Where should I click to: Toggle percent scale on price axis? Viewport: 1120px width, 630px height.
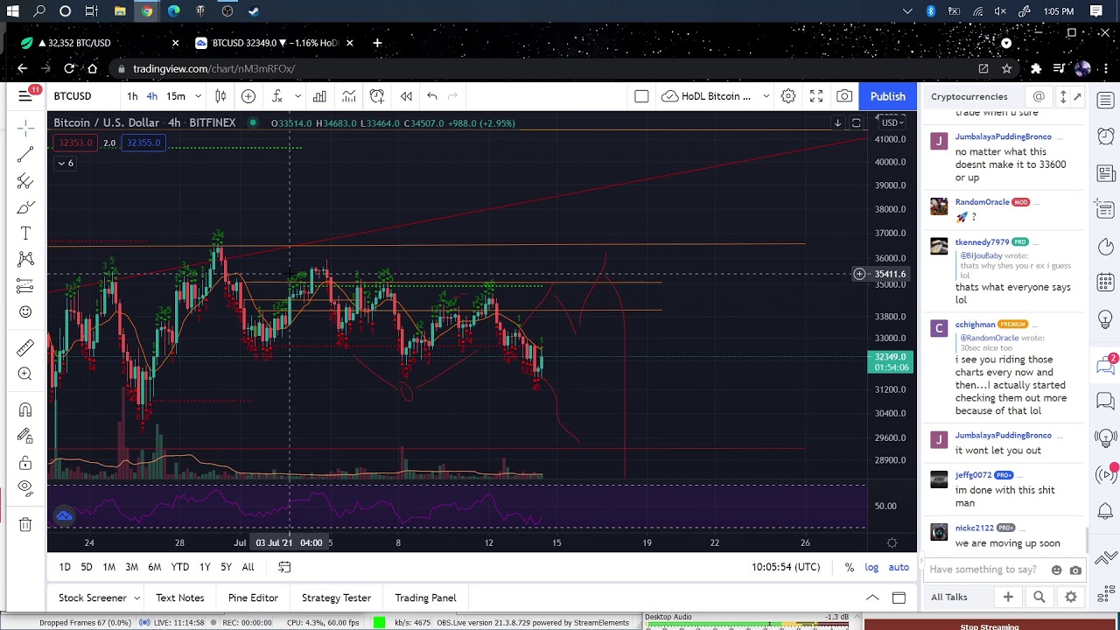click(849, 567)
